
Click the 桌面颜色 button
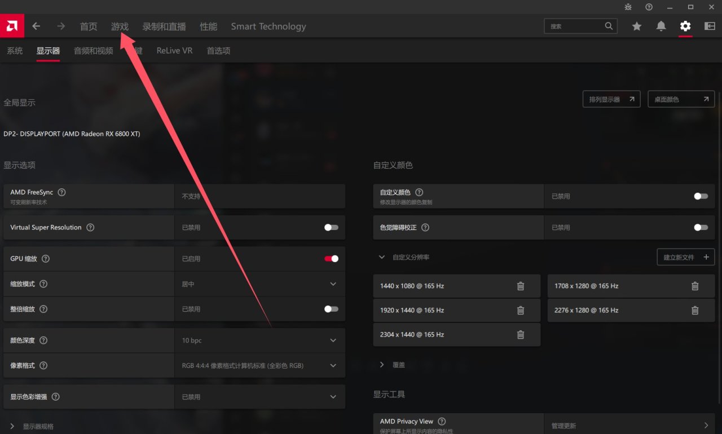point(681,99)
